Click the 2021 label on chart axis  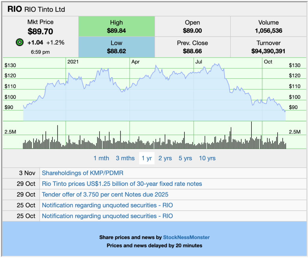coord(73,62)
